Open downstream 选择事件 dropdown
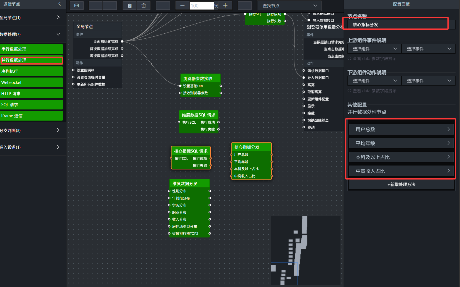Screen dimensions: 460x287 click(x=428, y=81)
